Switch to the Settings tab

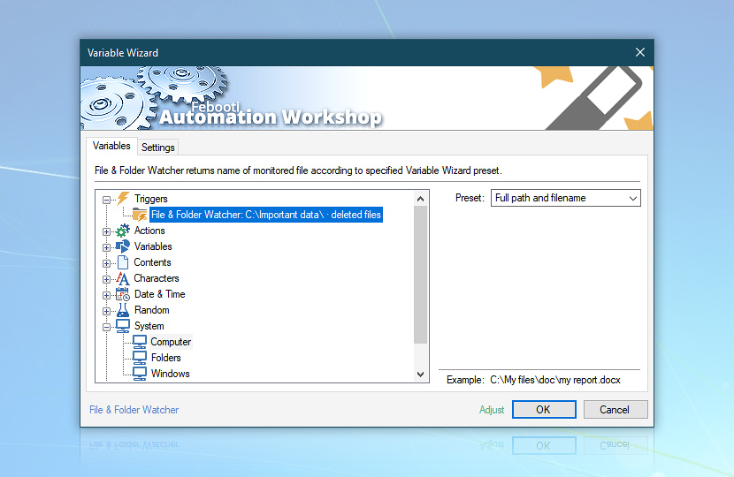point(157,148)
